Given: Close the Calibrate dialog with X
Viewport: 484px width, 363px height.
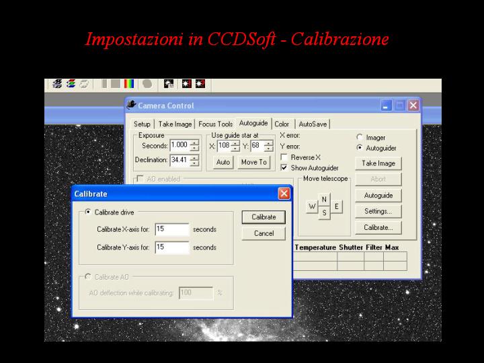Looking at the screenshot, I should click(284, 194).
